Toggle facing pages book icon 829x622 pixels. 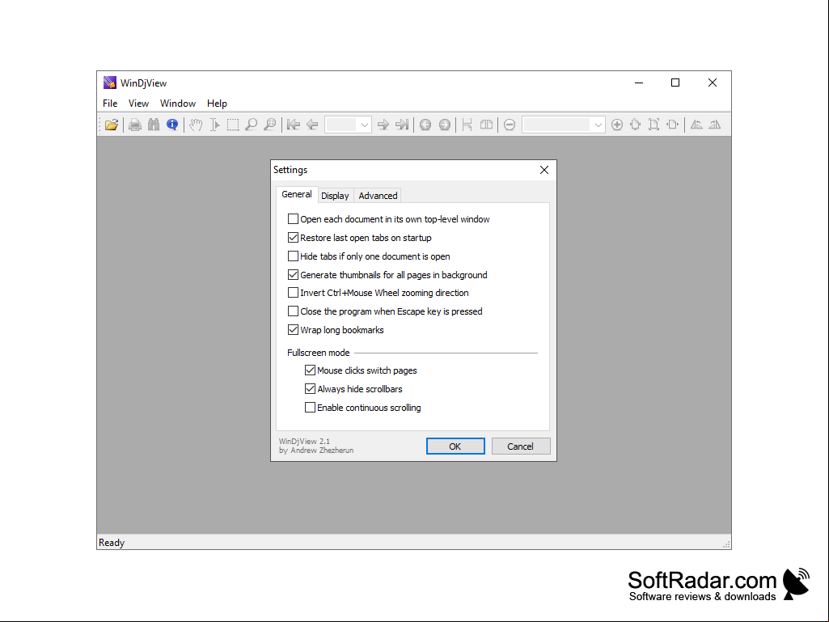click(486, 125)
